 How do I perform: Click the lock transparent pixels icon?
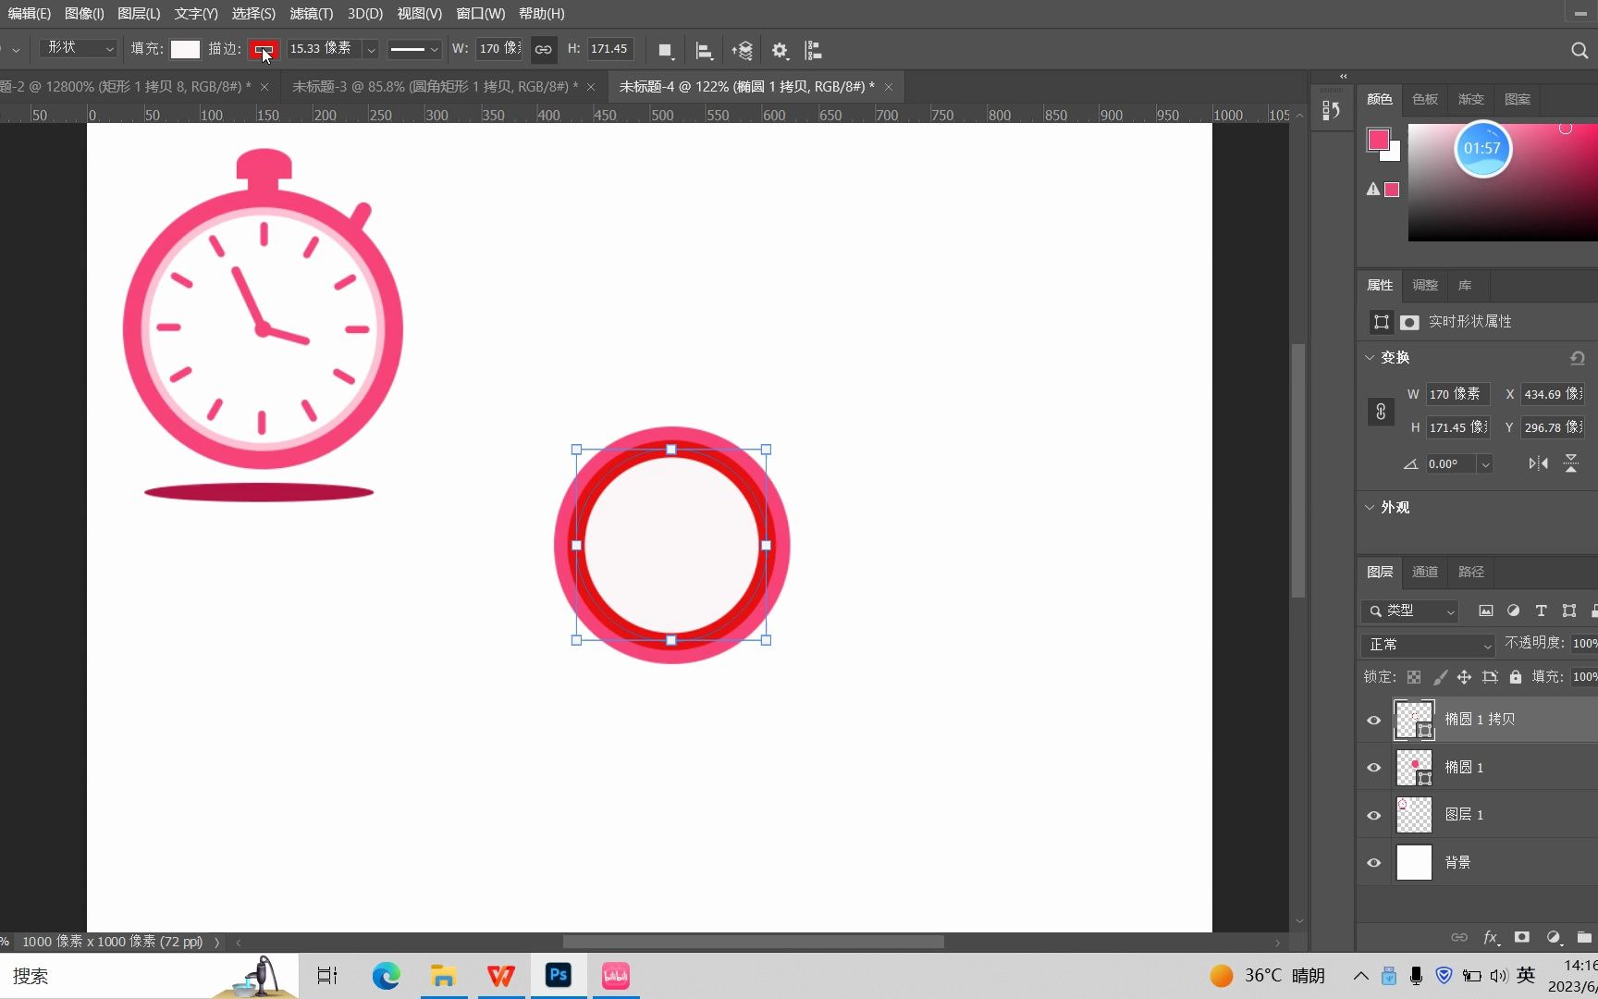click(x=1414, y=677)
